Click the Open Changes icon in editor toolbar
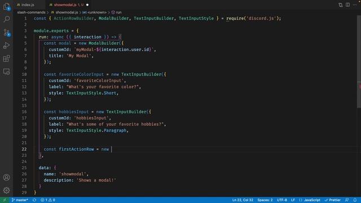This screenshot has height=203, width=361. (341, 5)
